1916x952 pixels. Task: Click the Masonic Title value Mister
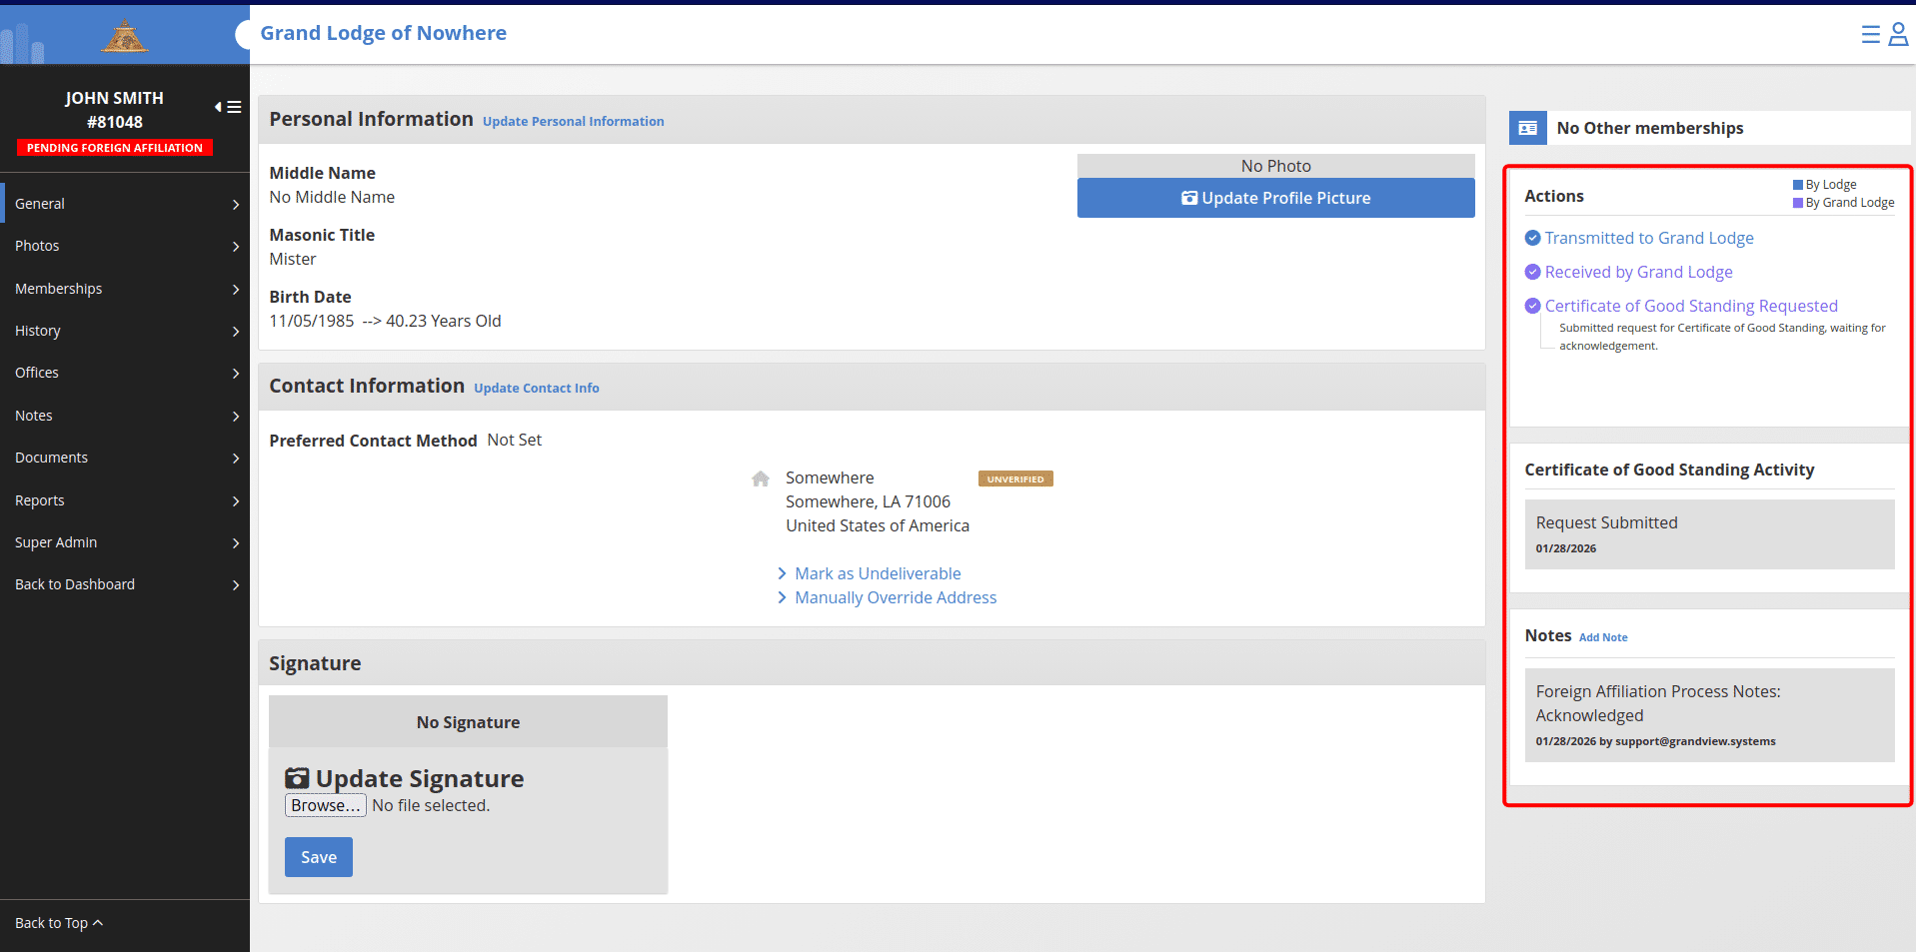click(293, 259)
